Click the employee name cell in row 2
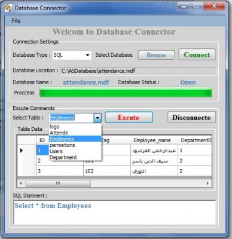Viewport: 232px width, 239px height. click(154, 161)
